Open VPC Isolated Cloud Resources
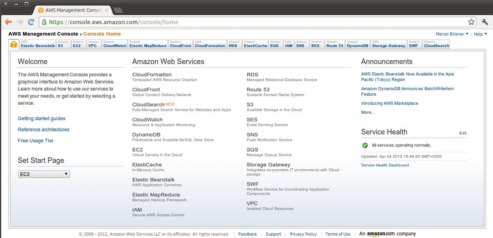 click(252, 204)
